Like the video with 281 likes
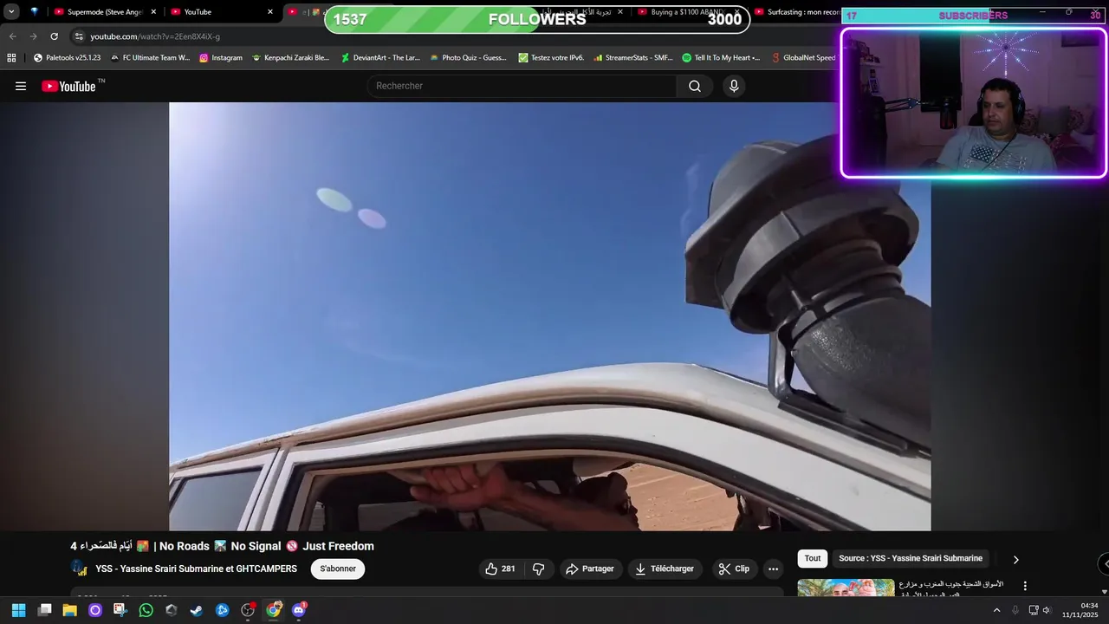 point(500,569)
